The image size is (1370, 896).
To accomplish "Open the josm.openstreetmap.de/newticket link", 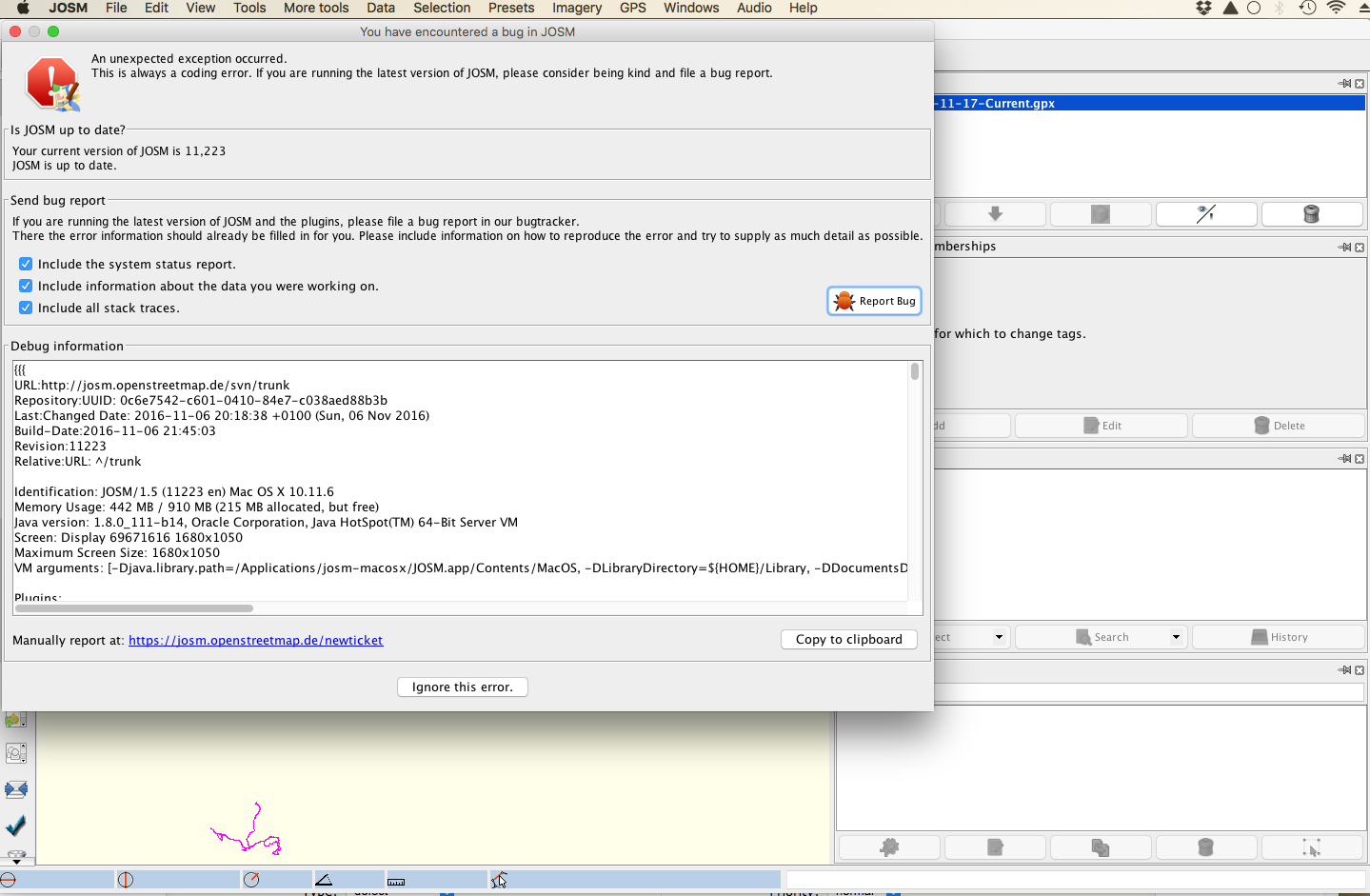I will [x=255, y=641].
